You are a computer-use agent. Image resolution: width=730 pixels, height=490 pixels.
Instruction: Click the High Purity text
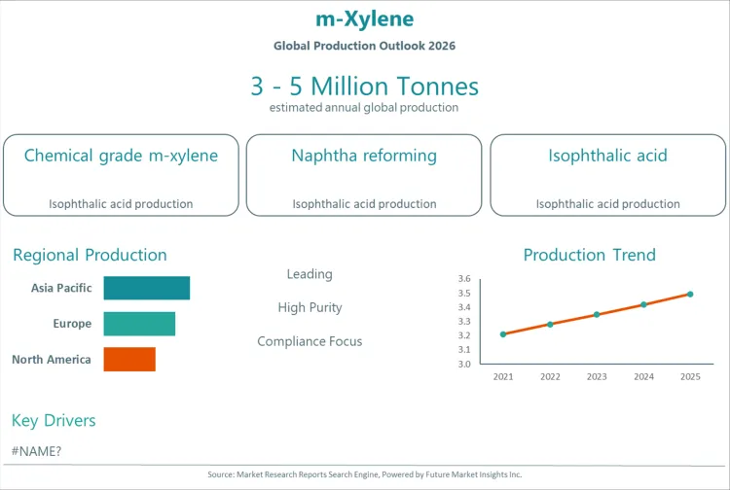[310, 307]
